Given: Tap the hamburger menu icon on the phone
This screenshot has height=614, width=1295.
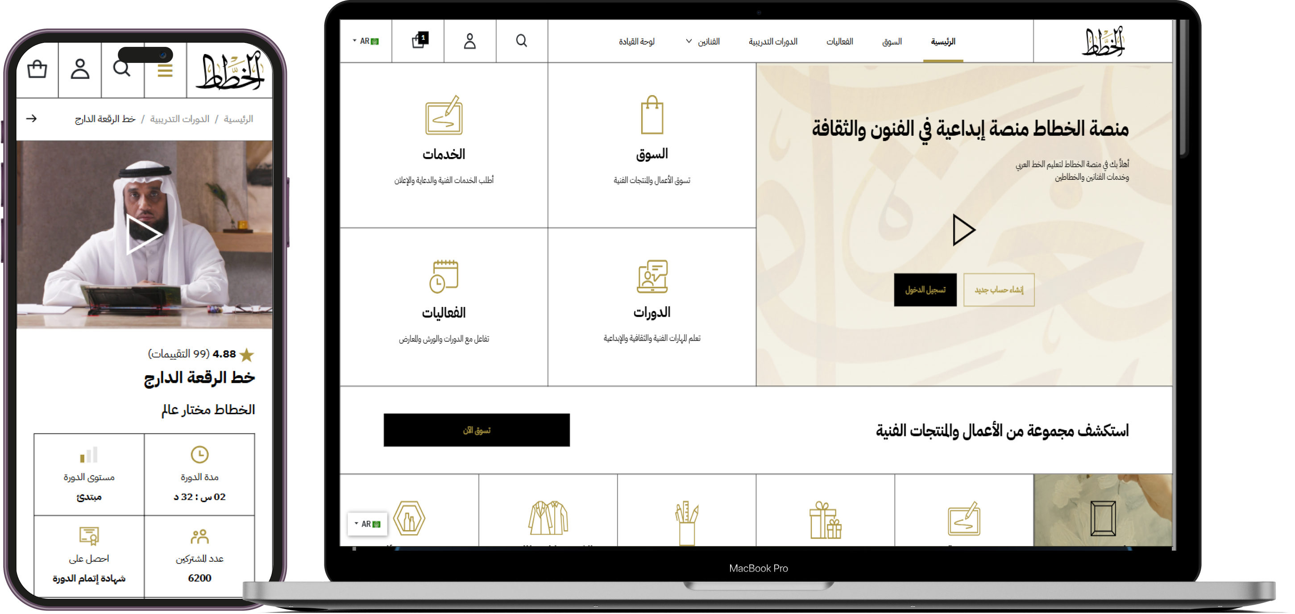Looking at the screenshot, I should (x=165, y=71).
